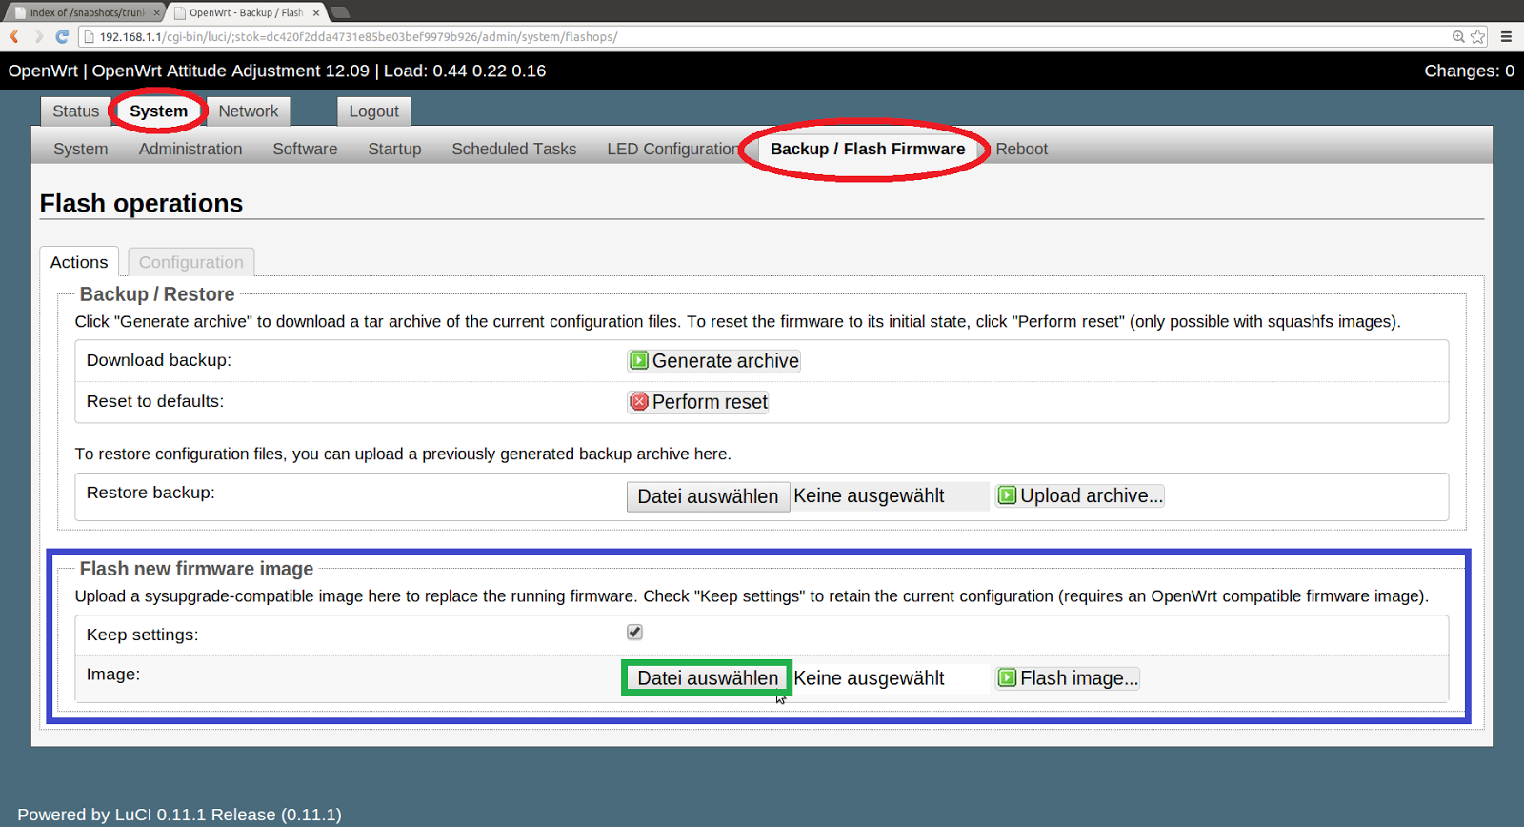
Task: Open the Status top menu tab
Action: coord(75,111)
